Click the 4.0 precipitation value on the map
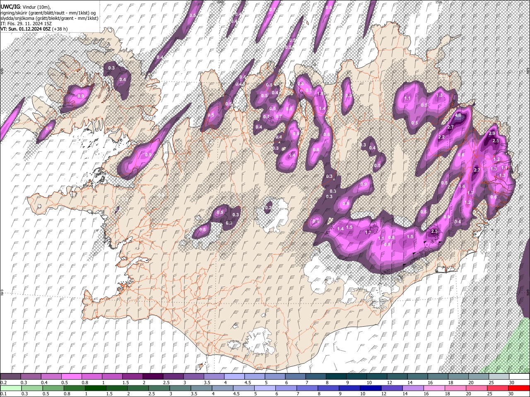The image size is (530, 397). (458, 116)
